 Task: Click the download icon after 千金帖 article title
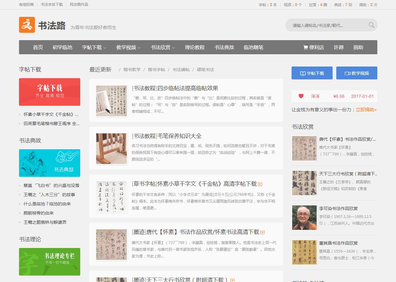pyautogui.click(x=260, y=184)
